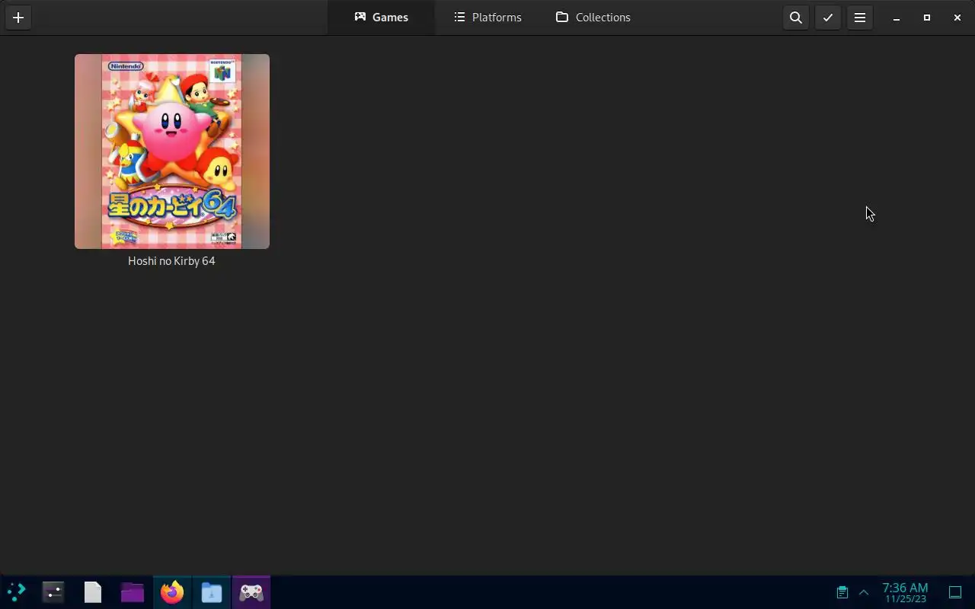Open the purple folder in taskbar

[x=133, y=592]
